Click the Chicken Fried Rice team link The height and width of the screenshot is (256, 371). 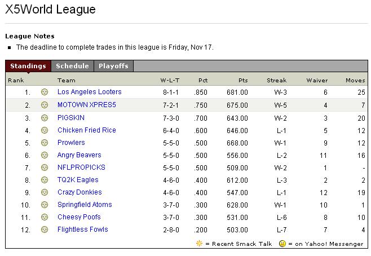click(86, 130)
